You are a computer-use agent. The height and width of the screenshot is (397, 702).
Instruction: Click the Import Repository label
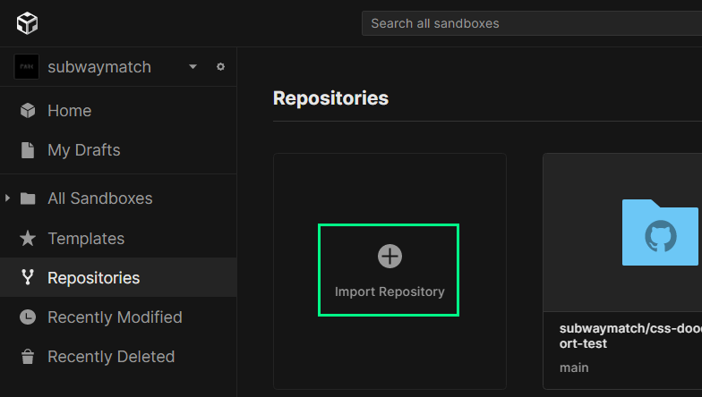(390, 291)
